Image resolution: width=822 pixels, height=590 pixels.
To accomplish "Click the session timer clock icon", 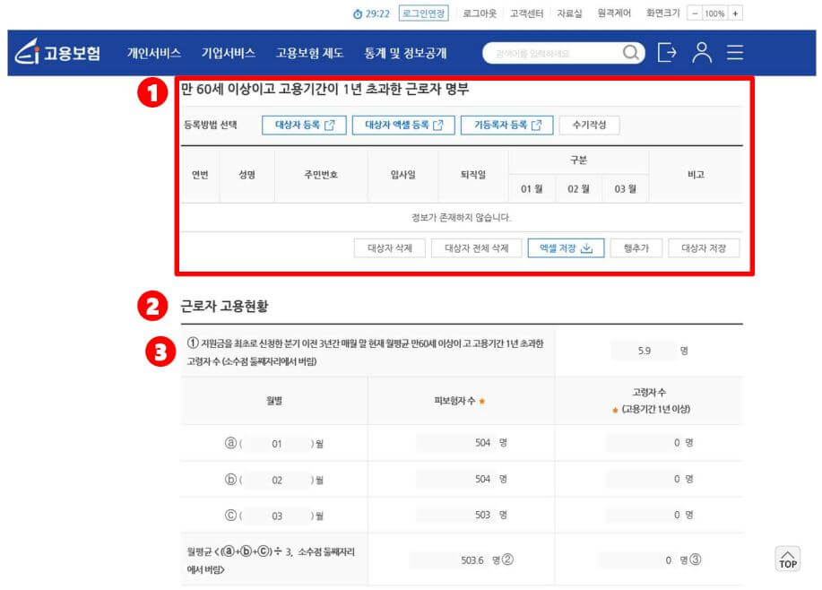I will click(358, 14).
